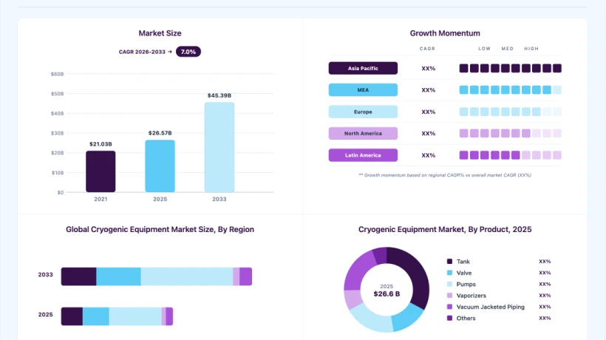Click the Europe XX% CAGR value
Screen dimensions: 606x340
coord(428,112)
